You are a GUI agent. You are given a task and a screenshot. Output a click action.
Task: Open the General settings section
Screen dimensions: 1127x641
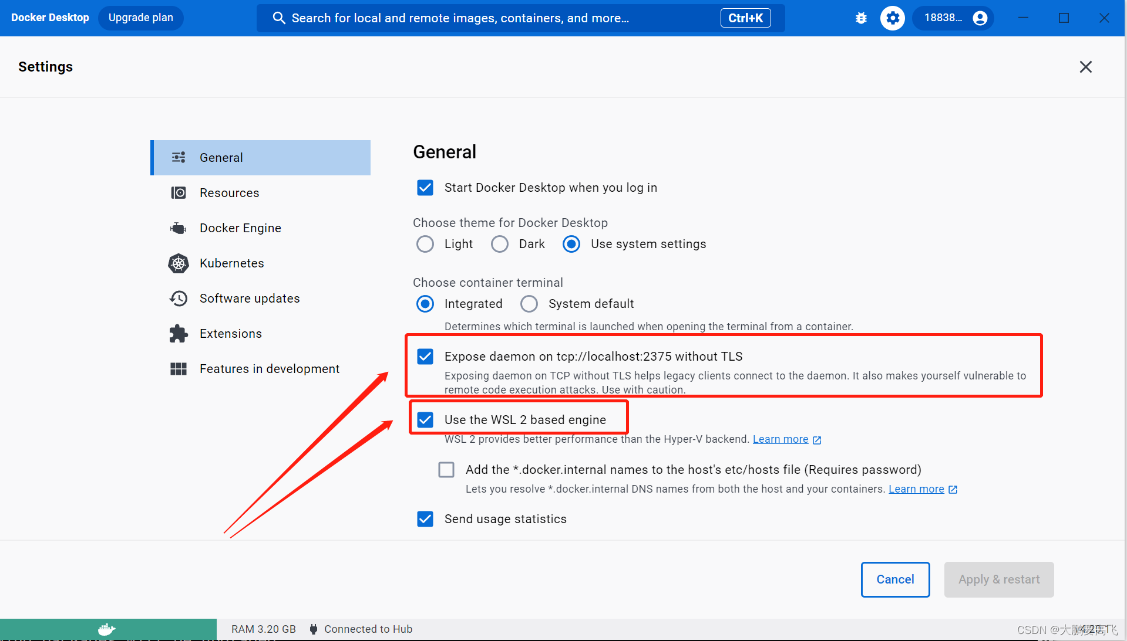(x=261, y=158)
